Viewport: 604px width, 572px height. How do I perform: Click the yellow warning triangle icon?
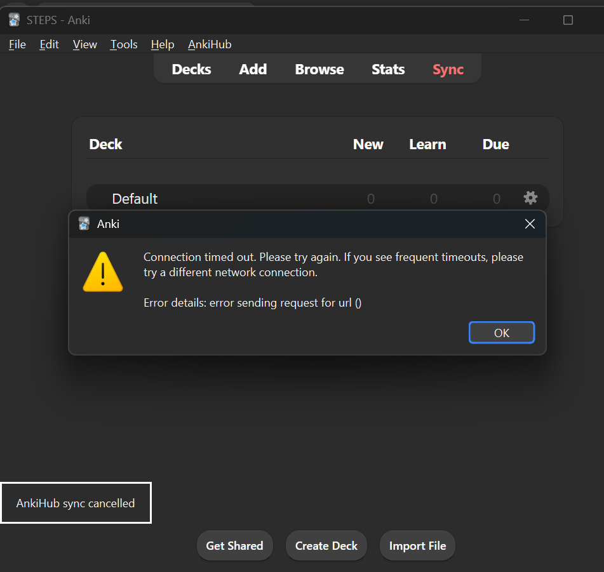coord(102,272)
